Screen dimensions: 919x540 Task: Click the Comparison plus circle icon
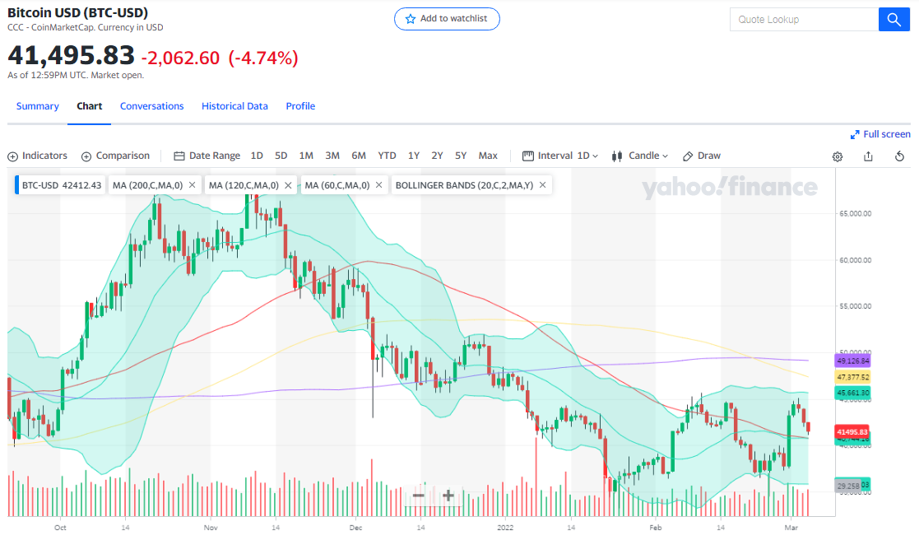coord(86,156)
